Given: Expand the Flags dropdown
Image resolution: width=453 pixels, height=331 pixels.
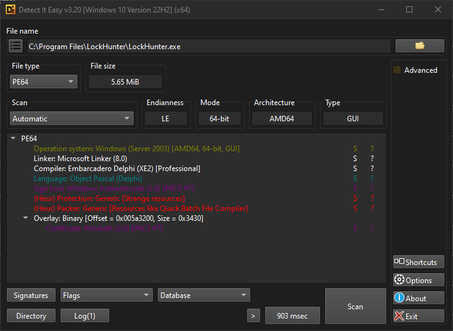Looking at the screenshot, I should click(x=106, y=296).
